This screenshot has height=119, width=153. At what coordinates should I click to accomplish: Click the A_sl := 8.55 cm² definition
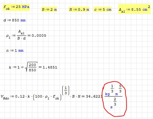tap(135, 9)
